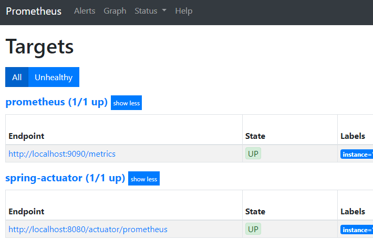Open the Alerts page
The image size is (373, 251).
click(x=85, y=11)
